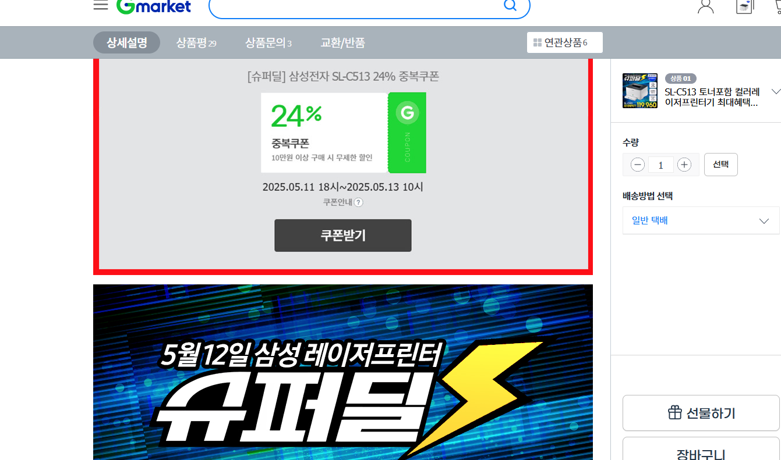The height and width of the screenshot is (460, 781).
Task: Open the my account profile icon
Action: tap(705, 6)
